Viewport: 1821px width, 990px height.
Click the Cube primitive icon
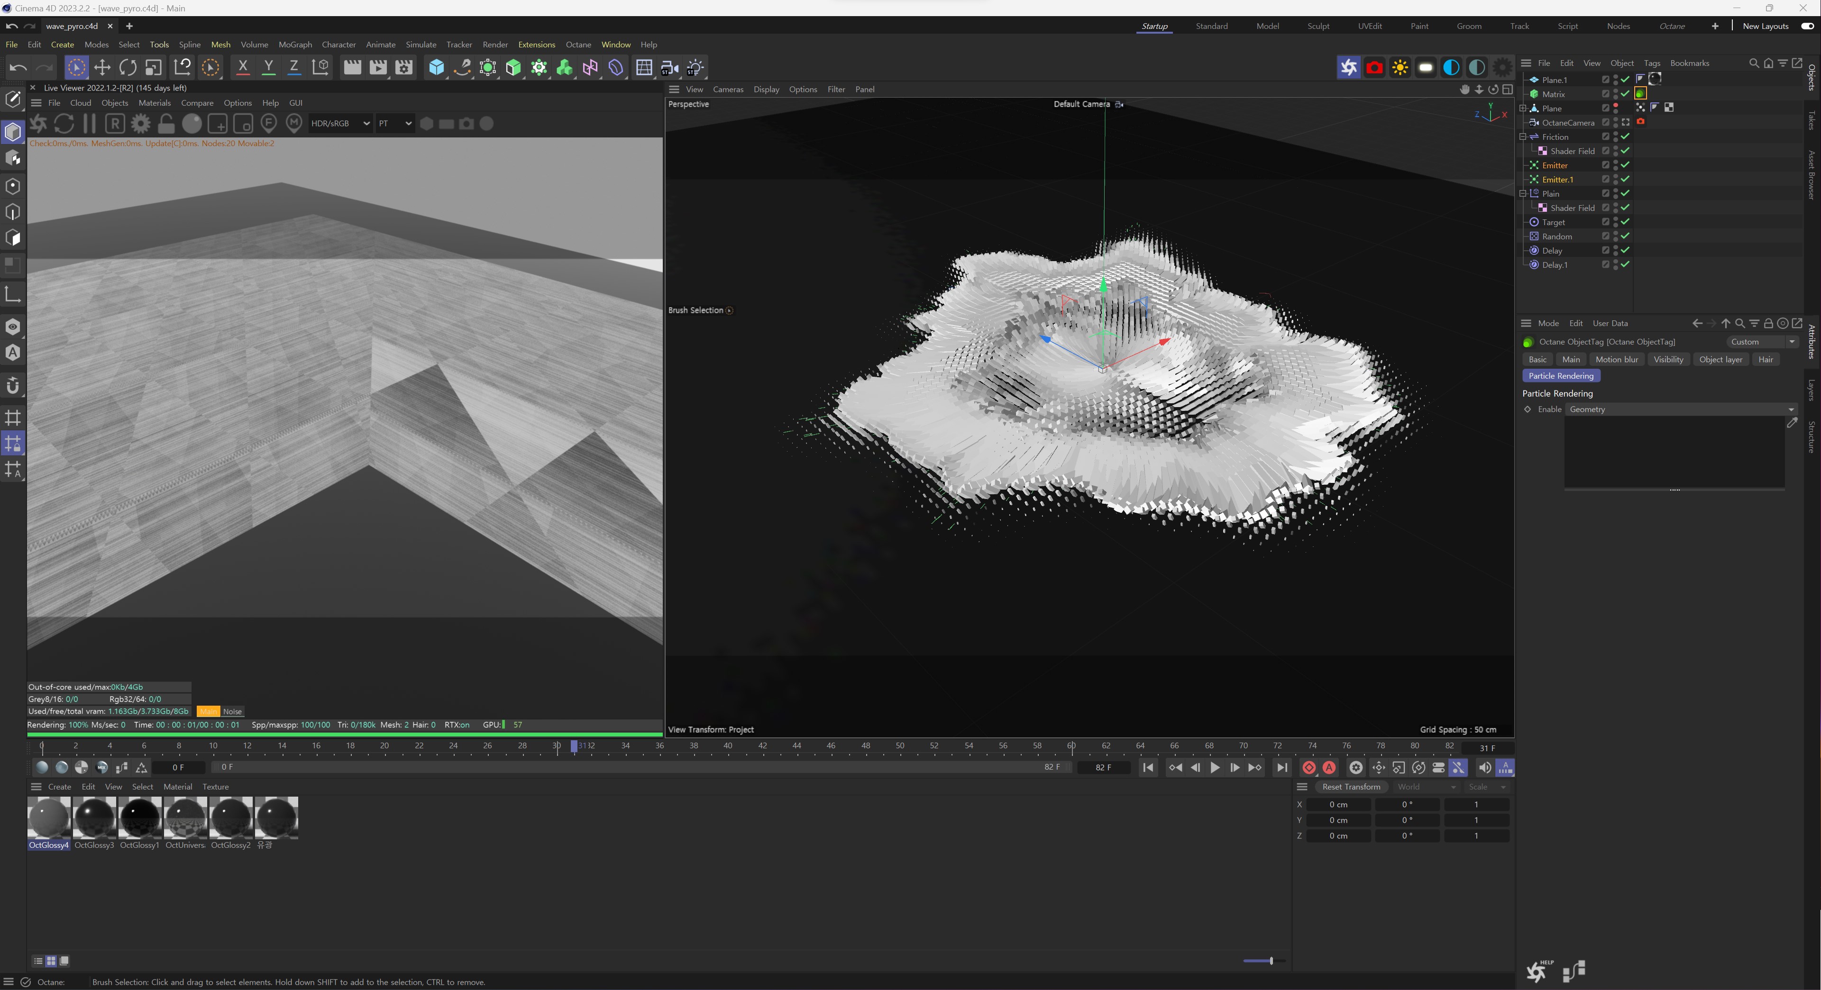(x=437, y=68)
